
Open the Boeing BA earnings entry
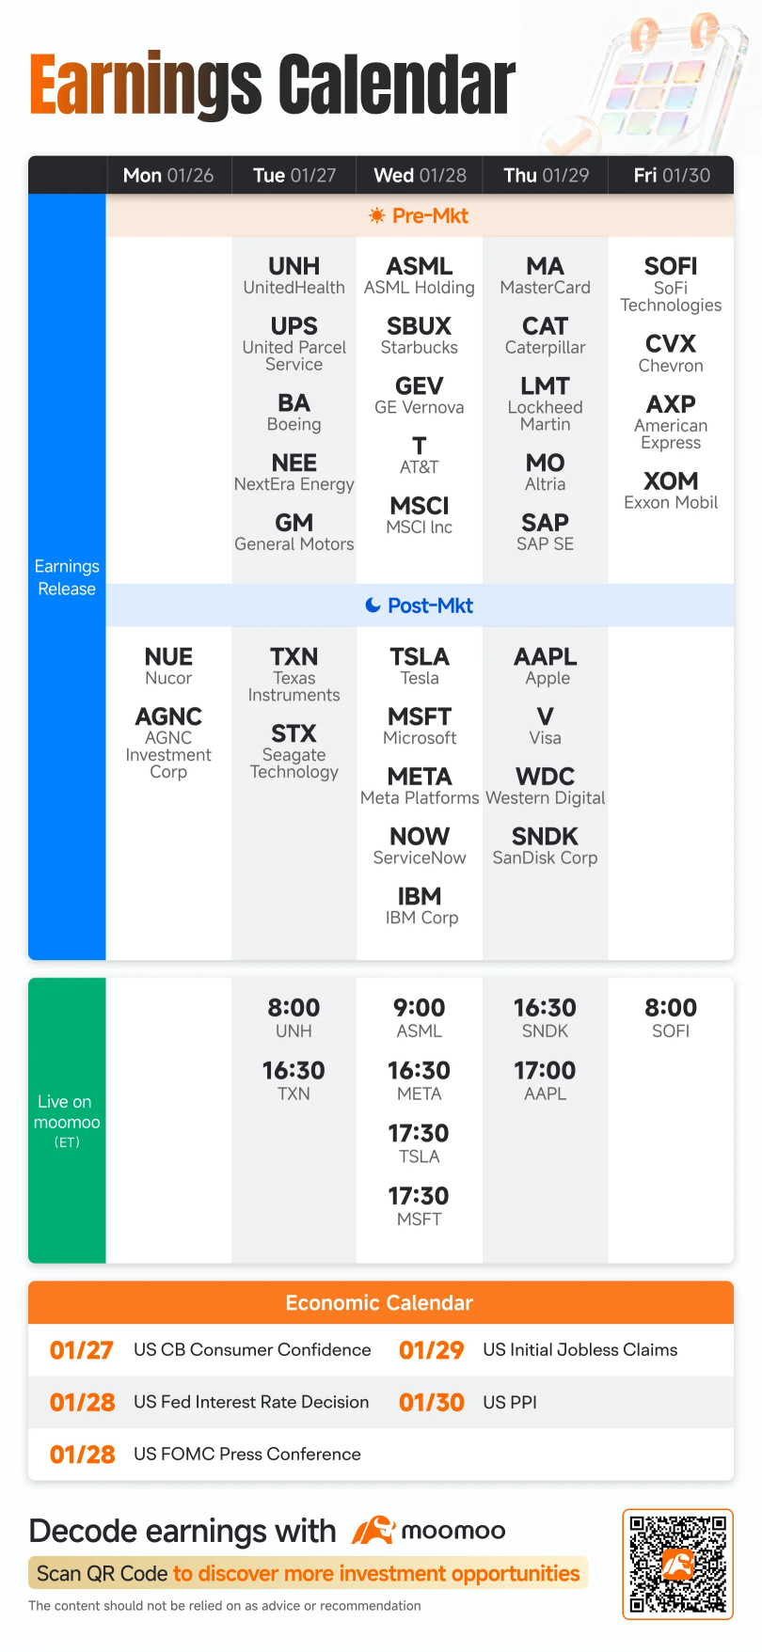click(294, 412)
